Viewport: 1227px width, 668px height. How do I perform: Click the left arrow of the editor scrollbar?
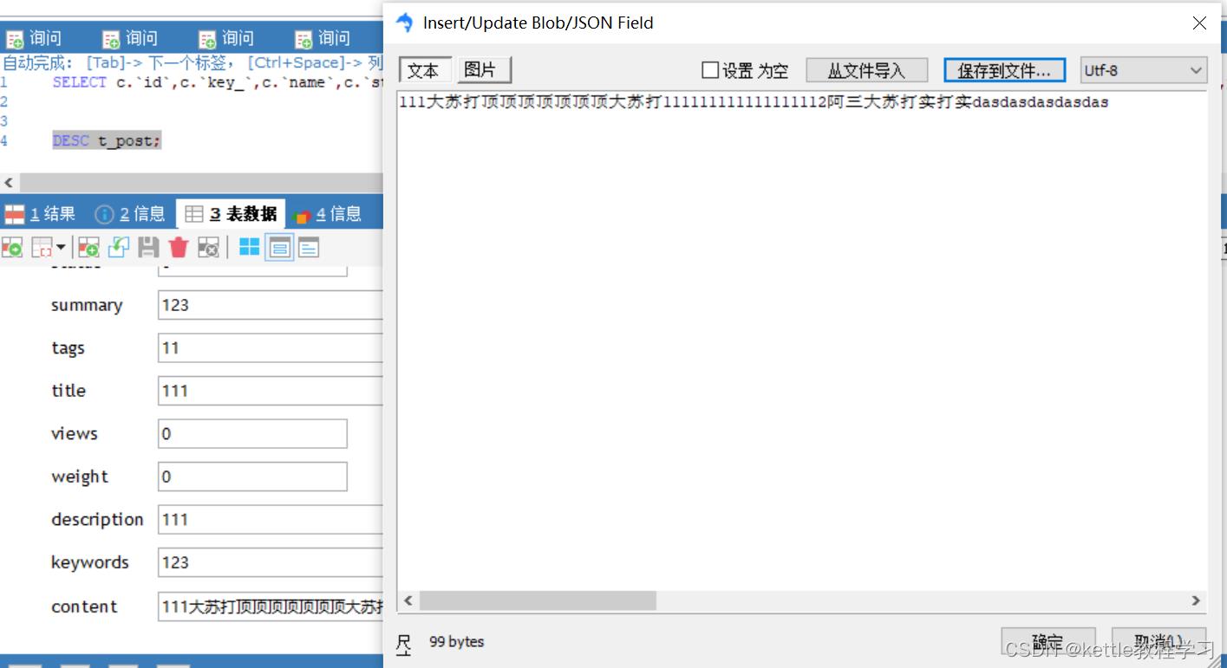tap(10, 183)
